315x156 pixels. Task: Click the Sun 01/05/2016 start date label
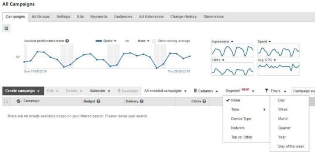35,71
